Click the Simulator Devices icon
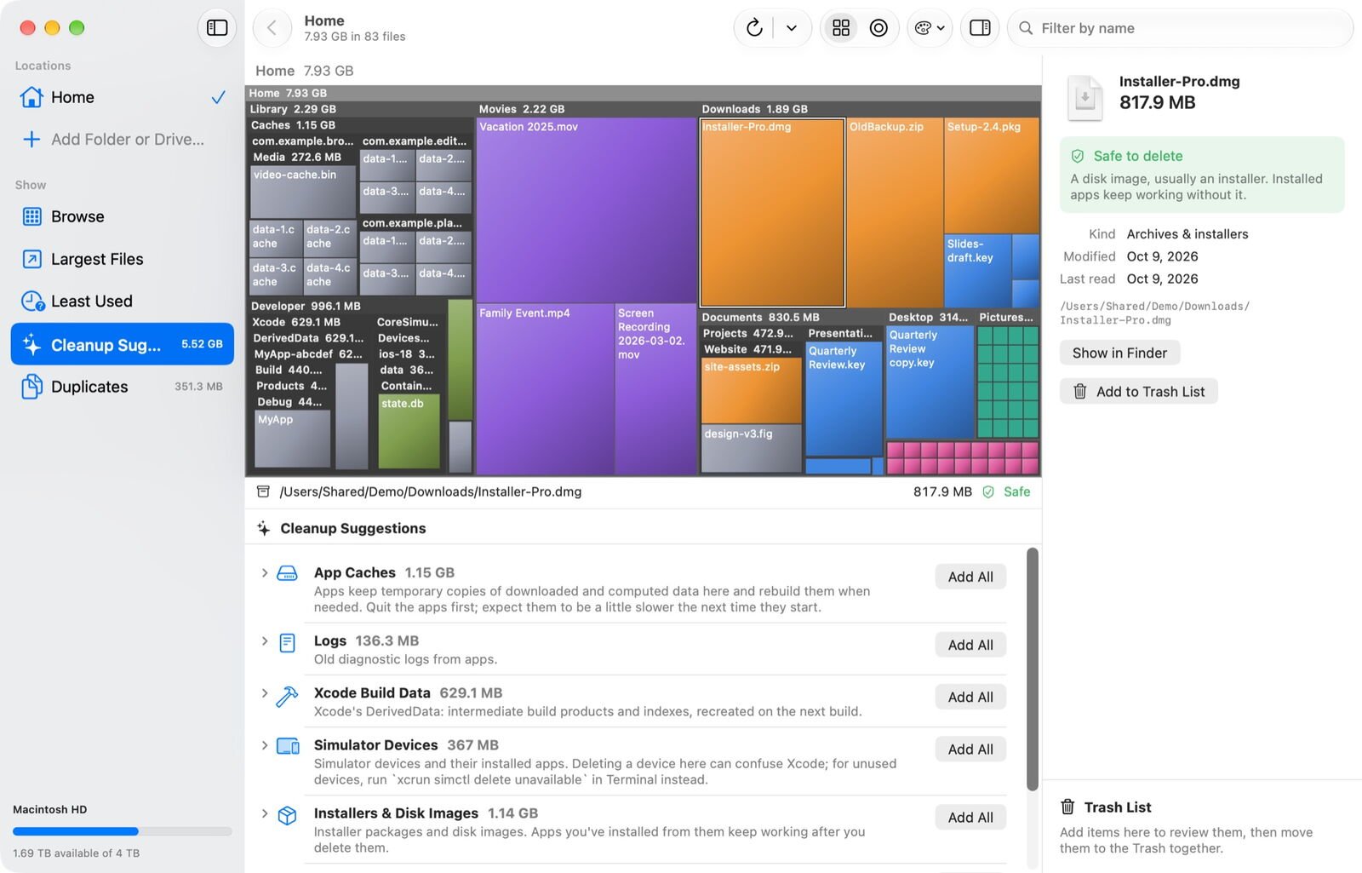Screen dimensions: 1362x873 288,747
